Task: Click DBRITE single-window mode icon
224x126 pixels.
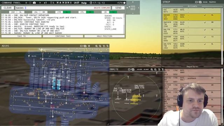Action: (x=129, y=69)
